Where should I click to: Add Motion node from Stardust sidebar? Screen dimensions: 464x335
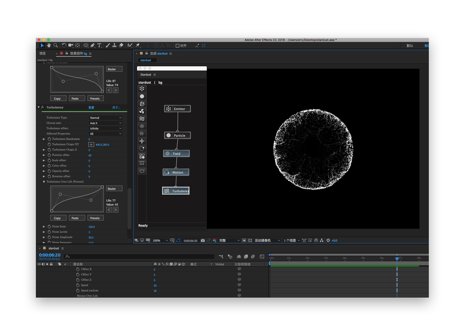click(x=142, y=148)
